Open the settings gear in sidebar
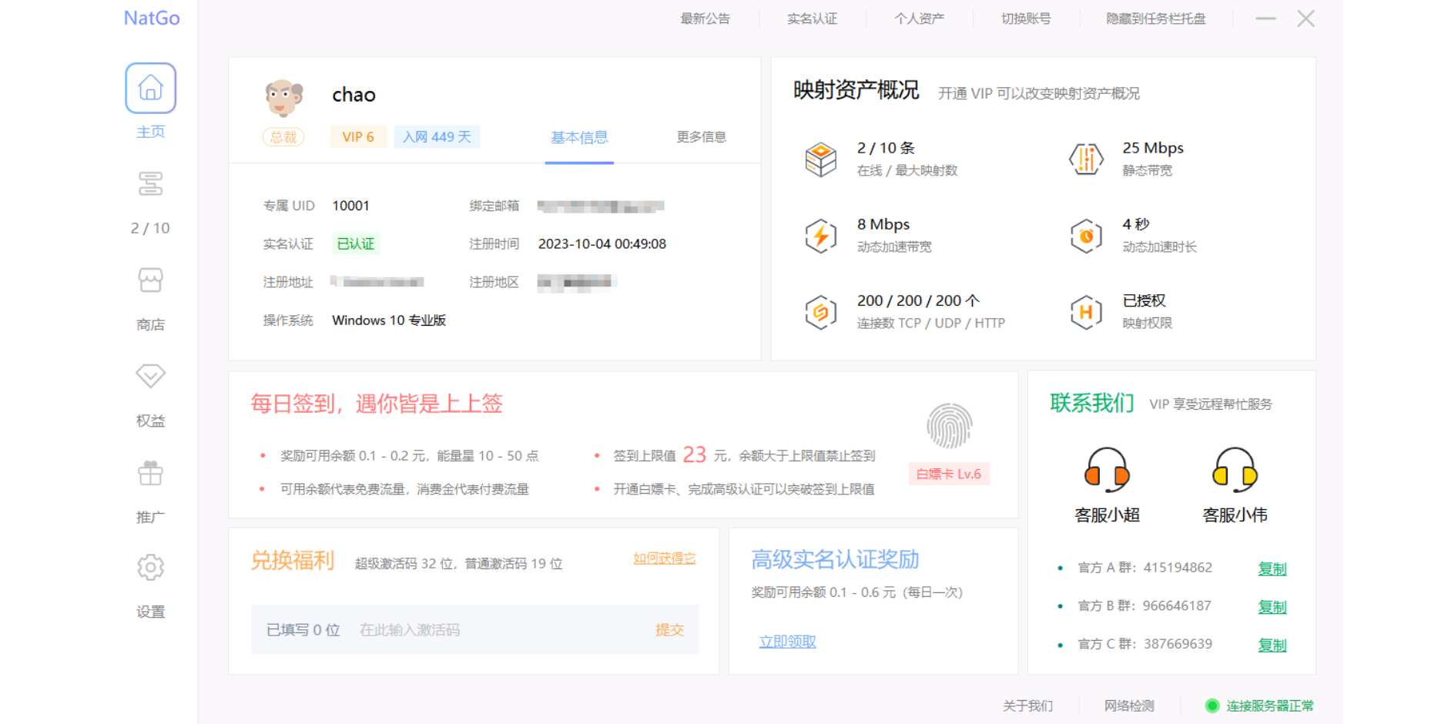Image resolution: width=1448 pixels, height=724 pixels. [150, 568]
